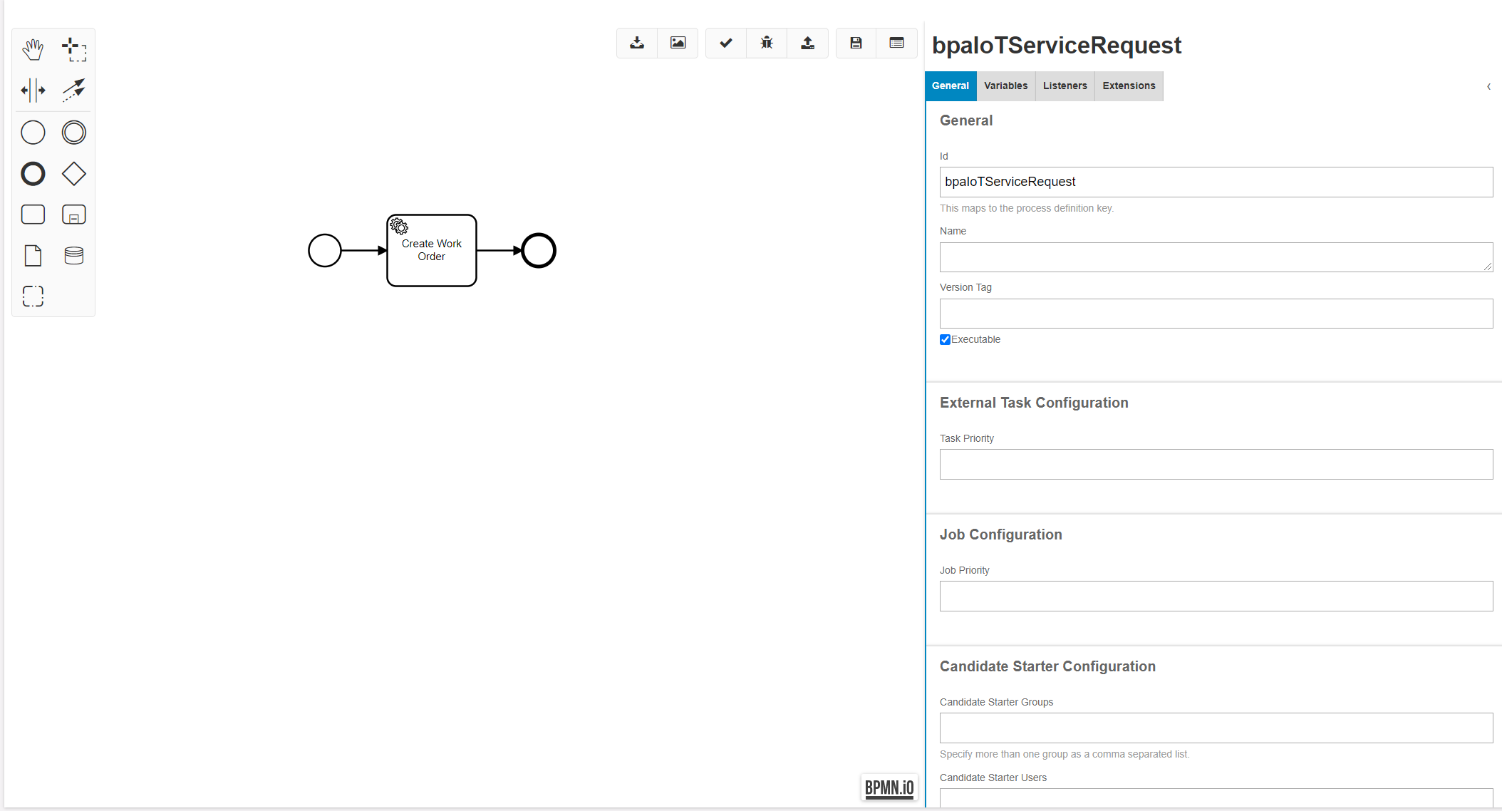Activate the create/remove space tool
The width and height of the screenshot is (1502, 811).
[x=33, y=91]
